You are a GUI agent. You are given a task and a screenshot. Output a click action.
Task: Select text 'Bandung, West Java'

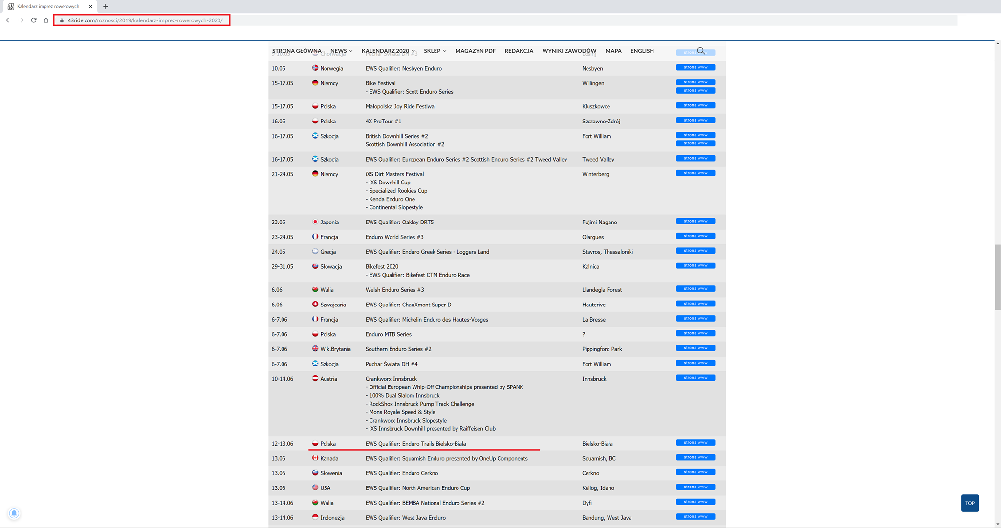pos(607,518)
